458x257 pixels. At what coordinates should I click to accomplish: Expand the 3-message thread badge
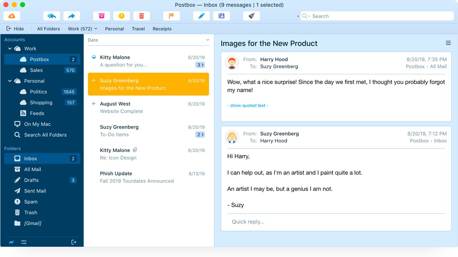click(200, 65)
